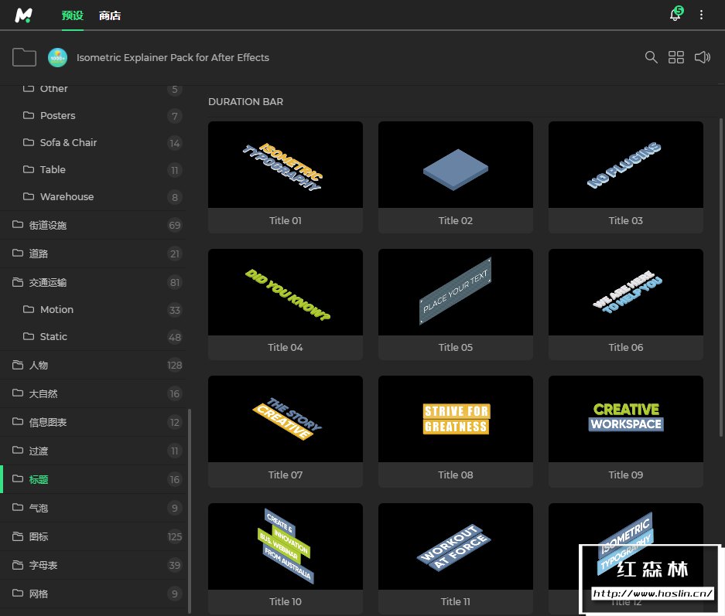Open the three-dot options menu

tap(701, 15)
